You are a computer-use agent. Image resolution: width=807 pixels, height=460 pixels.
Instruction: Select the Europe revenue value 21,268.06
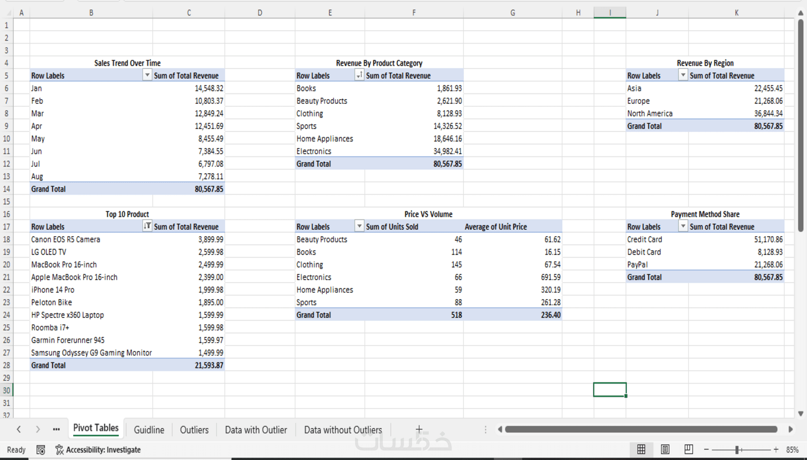click(736, 101)
